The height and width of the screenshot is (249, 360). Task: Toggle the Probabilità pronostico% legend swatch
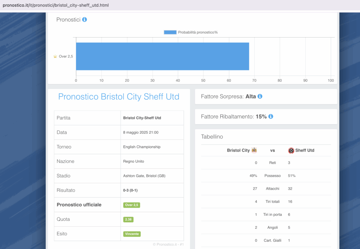point(170,32)
